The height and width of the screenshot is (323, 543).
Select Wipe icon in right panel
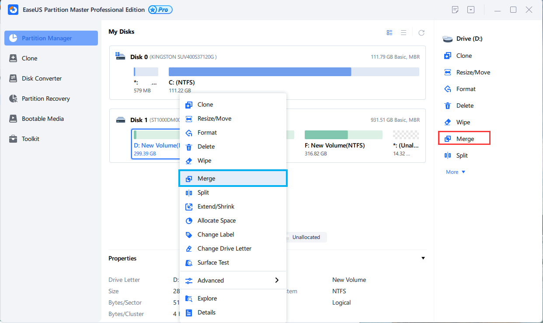(x=448, y=122)
